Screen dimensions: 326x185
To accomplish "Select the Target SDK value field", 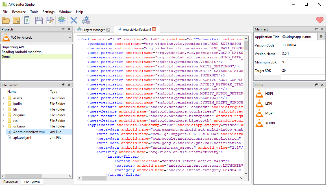I will (302, 71).
